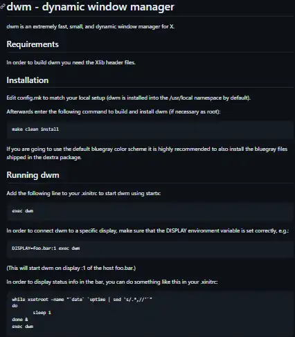Screen dimensions: 295x337
Task: Click the 'display status info in the bar' sentence
Action: tap(112, 282)
